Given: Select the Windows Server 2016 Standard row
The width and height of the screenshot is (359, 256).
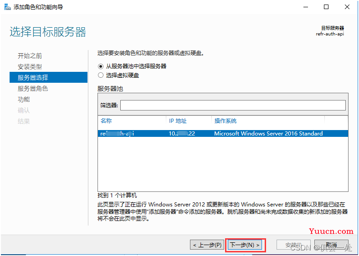Looking at the screenshot, I should (223, 134).
